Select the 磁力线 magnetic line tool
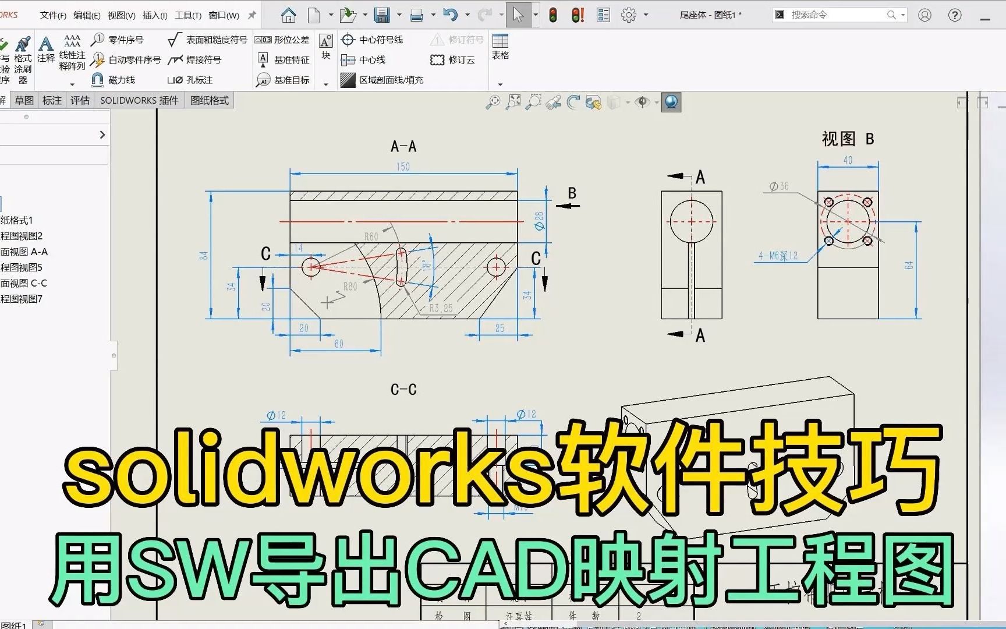Image resolution: width=1006 pixels, height=629 pixels. coord(114,80)
